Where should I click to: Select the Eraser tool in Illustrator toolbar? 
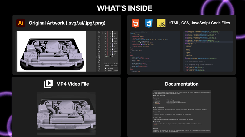click(99, 42)
